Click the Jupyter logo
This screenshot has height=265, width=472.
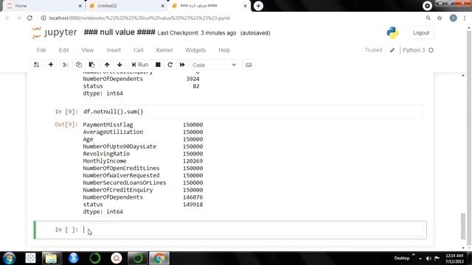pyautogui.click(x=55, y=32)
